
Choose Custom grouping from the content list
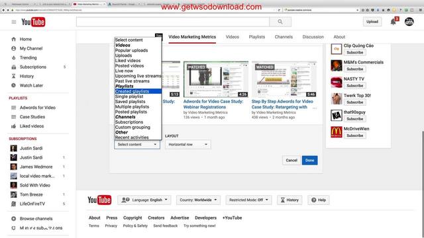(x=132, y=127)
